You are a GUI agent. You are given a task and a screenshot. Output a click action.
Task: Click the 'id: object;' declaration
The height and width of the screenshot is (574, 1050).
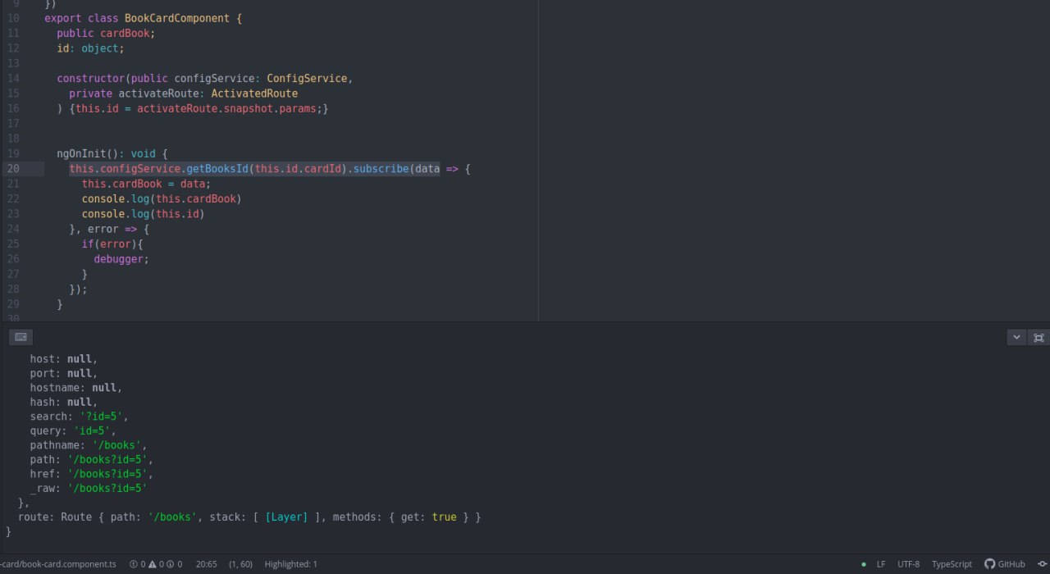[90, 48]
